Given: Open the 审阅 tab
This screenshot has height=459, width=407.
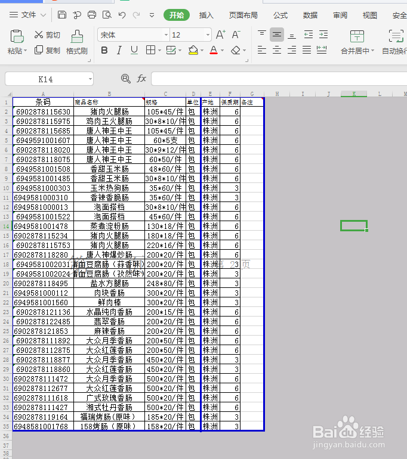Looking at the screenshot, I should point(340,15).
